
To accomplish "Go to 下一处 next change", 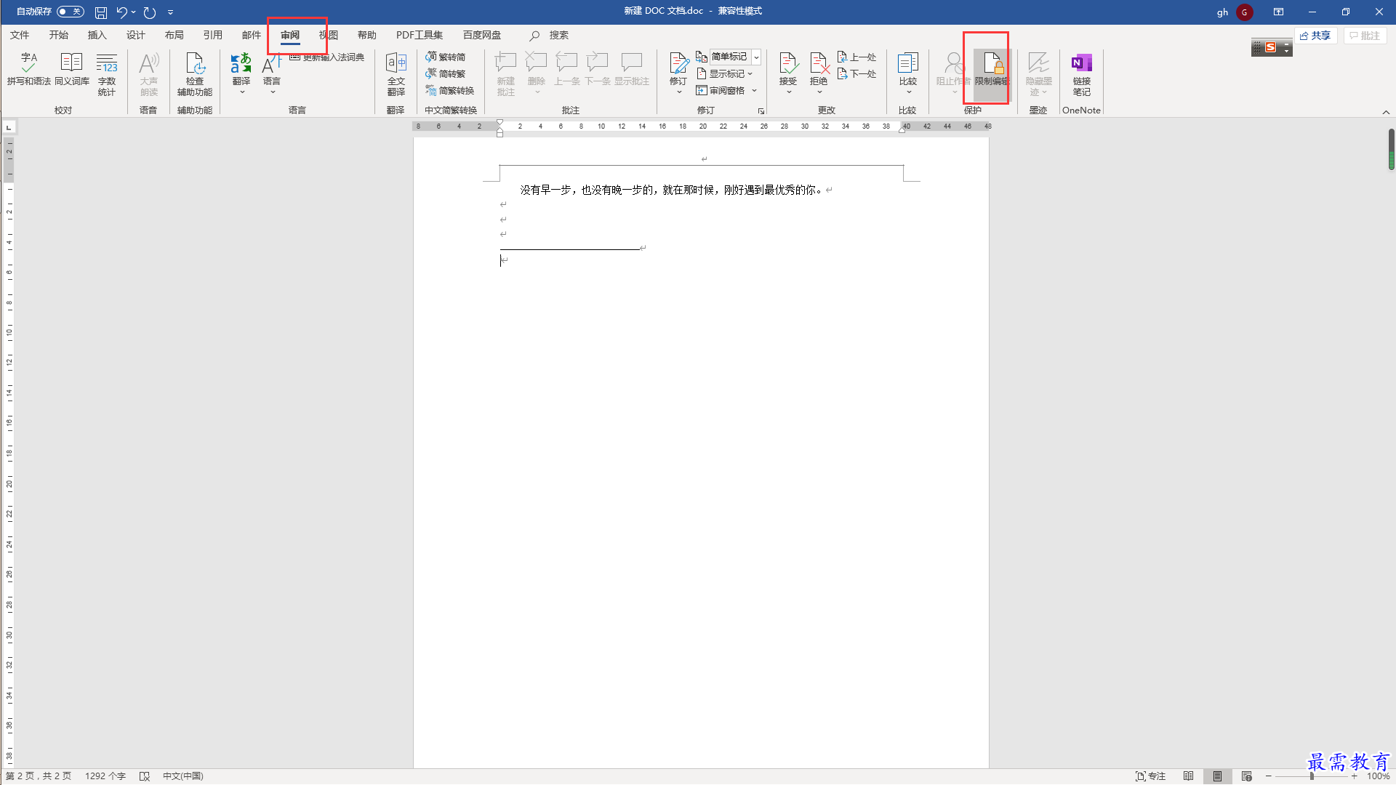I will (857, 73).
